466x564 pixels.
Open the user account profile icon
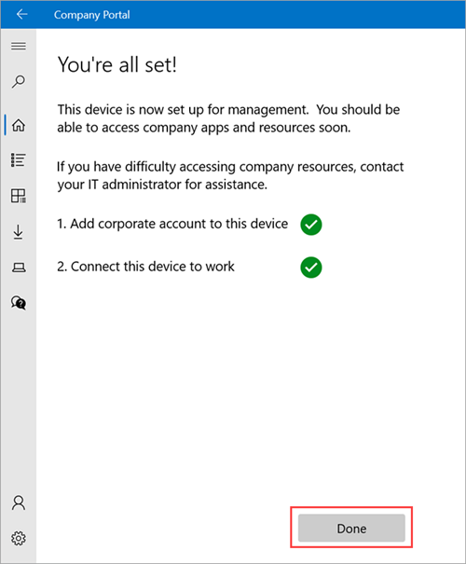point(19,502)
